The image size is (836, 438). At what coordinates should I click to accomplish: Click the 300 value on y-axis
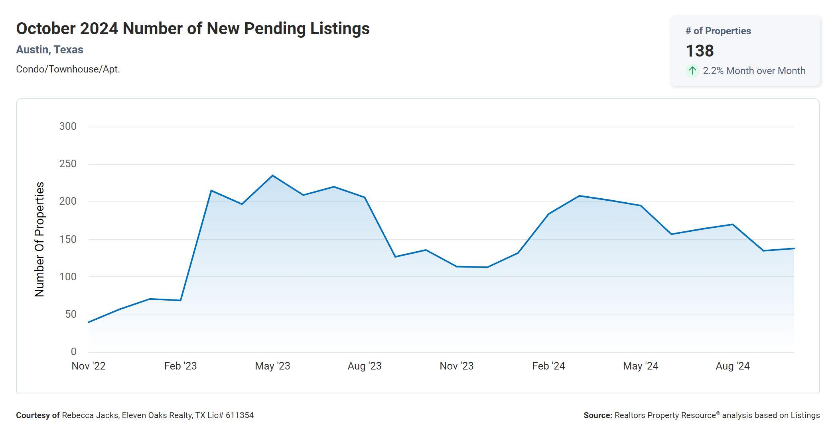pos(68,127)
